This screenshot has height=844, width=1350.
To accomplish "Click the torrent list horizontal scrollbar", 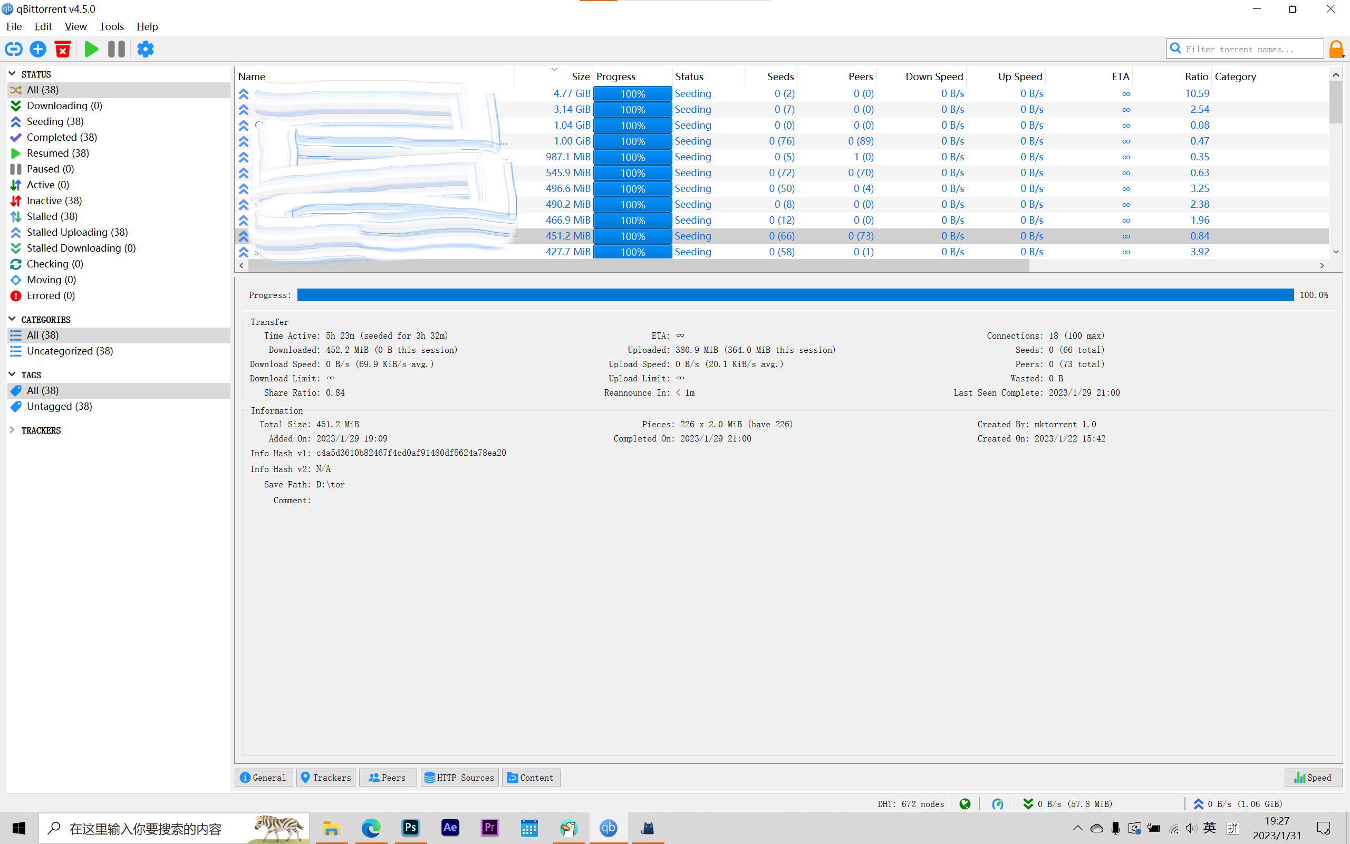I will [638, 266].
